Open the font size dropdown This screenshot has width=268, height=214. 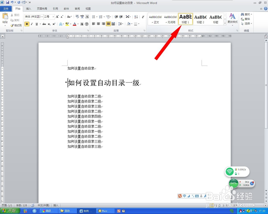coord(53,17)
